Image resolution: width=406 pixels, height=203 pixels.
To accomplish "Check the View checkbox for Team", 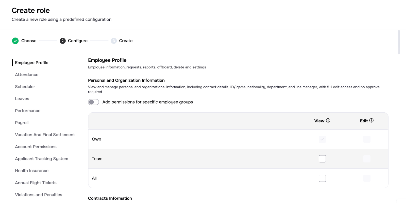I will coord(322,159).
